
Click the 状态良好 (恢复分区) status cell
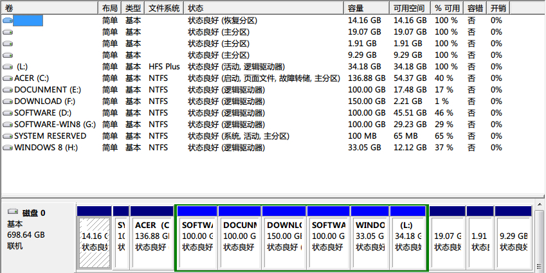(x=223, y=21)
